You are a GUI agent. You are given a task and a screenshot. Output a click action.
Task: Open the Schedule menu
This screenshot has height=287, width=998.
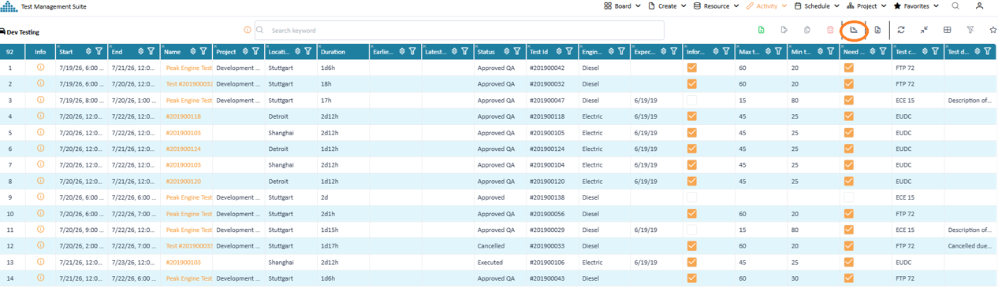click(817, 6)
